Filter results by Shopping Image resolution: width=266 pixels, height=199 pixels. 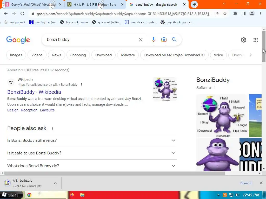point(78,55)
